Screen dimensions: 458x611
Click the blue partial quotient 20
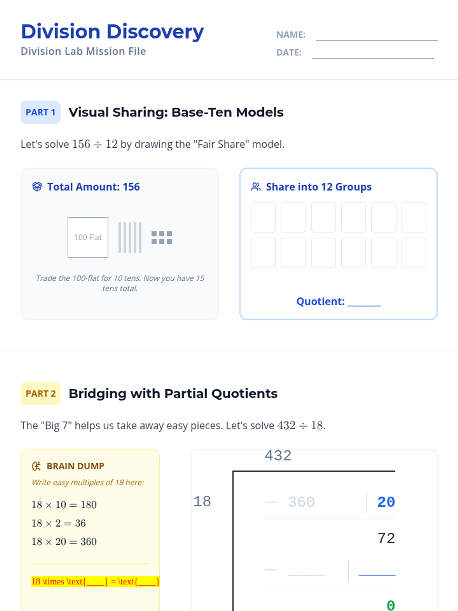coord(386,502)
